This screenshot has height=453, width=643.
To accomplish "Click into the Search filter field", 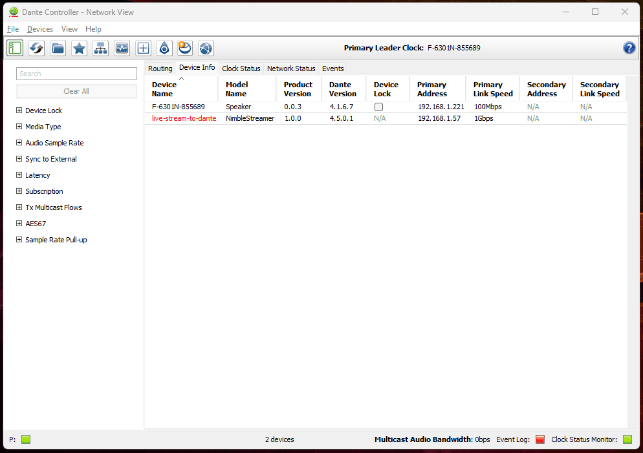I will pyautogui.click(x=76, y=74).
